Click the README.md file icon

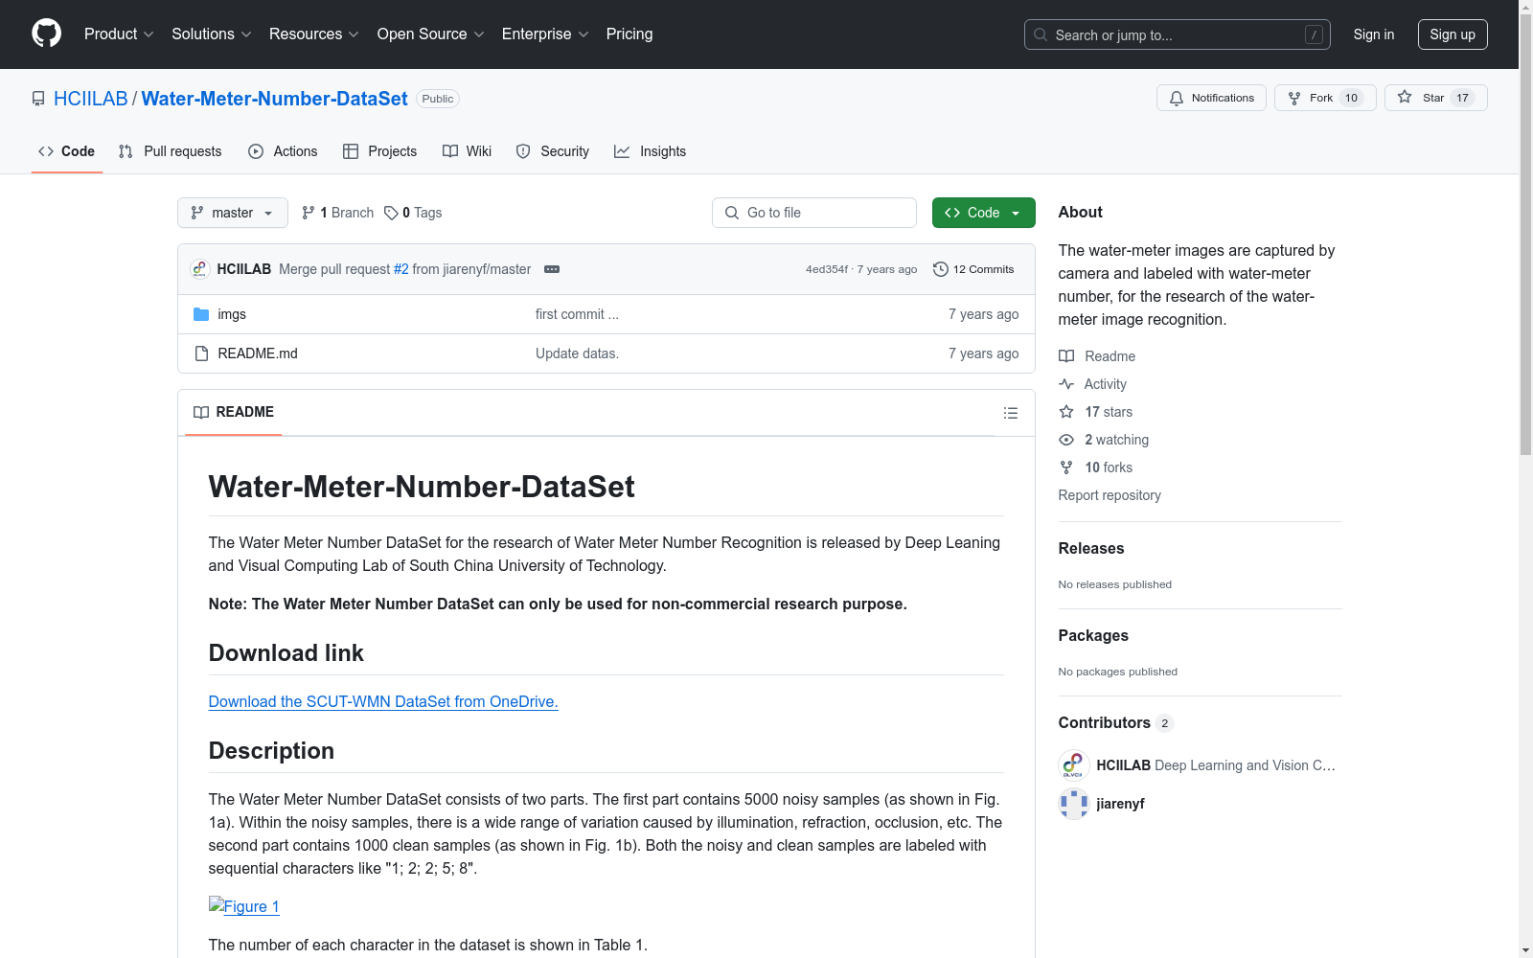point(201,354)
